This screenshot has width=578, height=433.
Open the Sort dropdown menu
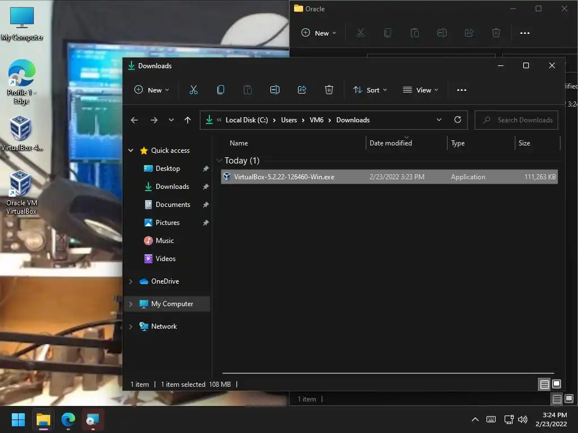pos(370,90)
